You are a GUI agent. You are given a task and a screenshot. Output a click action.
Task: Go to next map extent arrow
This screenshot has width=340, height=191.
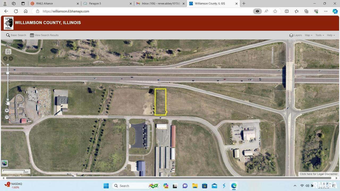[11, 58]
